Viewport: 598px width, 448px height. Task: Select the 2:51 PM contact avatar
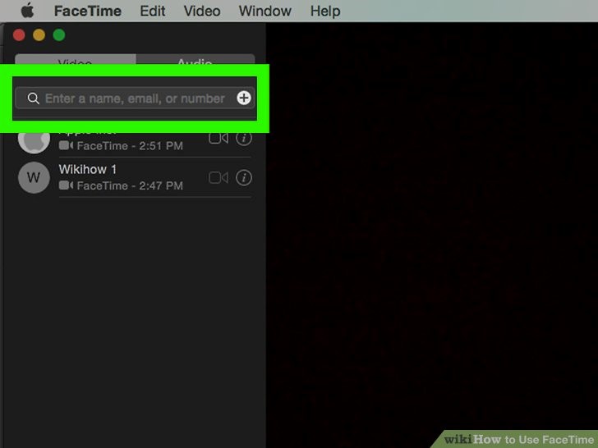pos(34,143)
